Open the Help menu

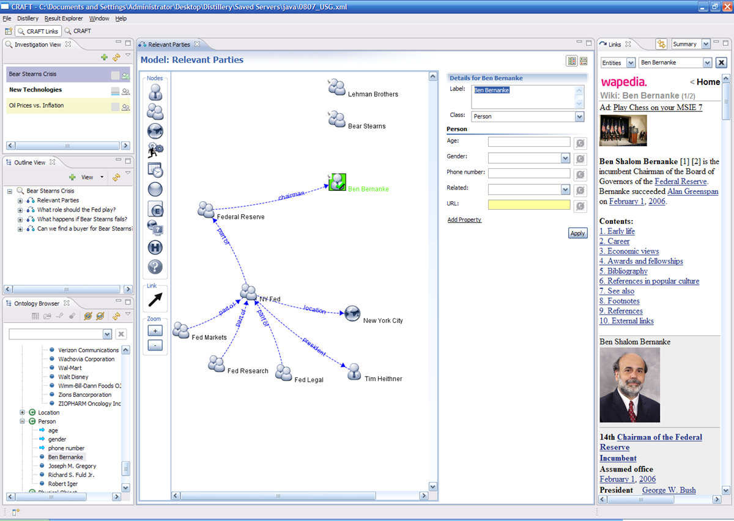click(121, 18)
